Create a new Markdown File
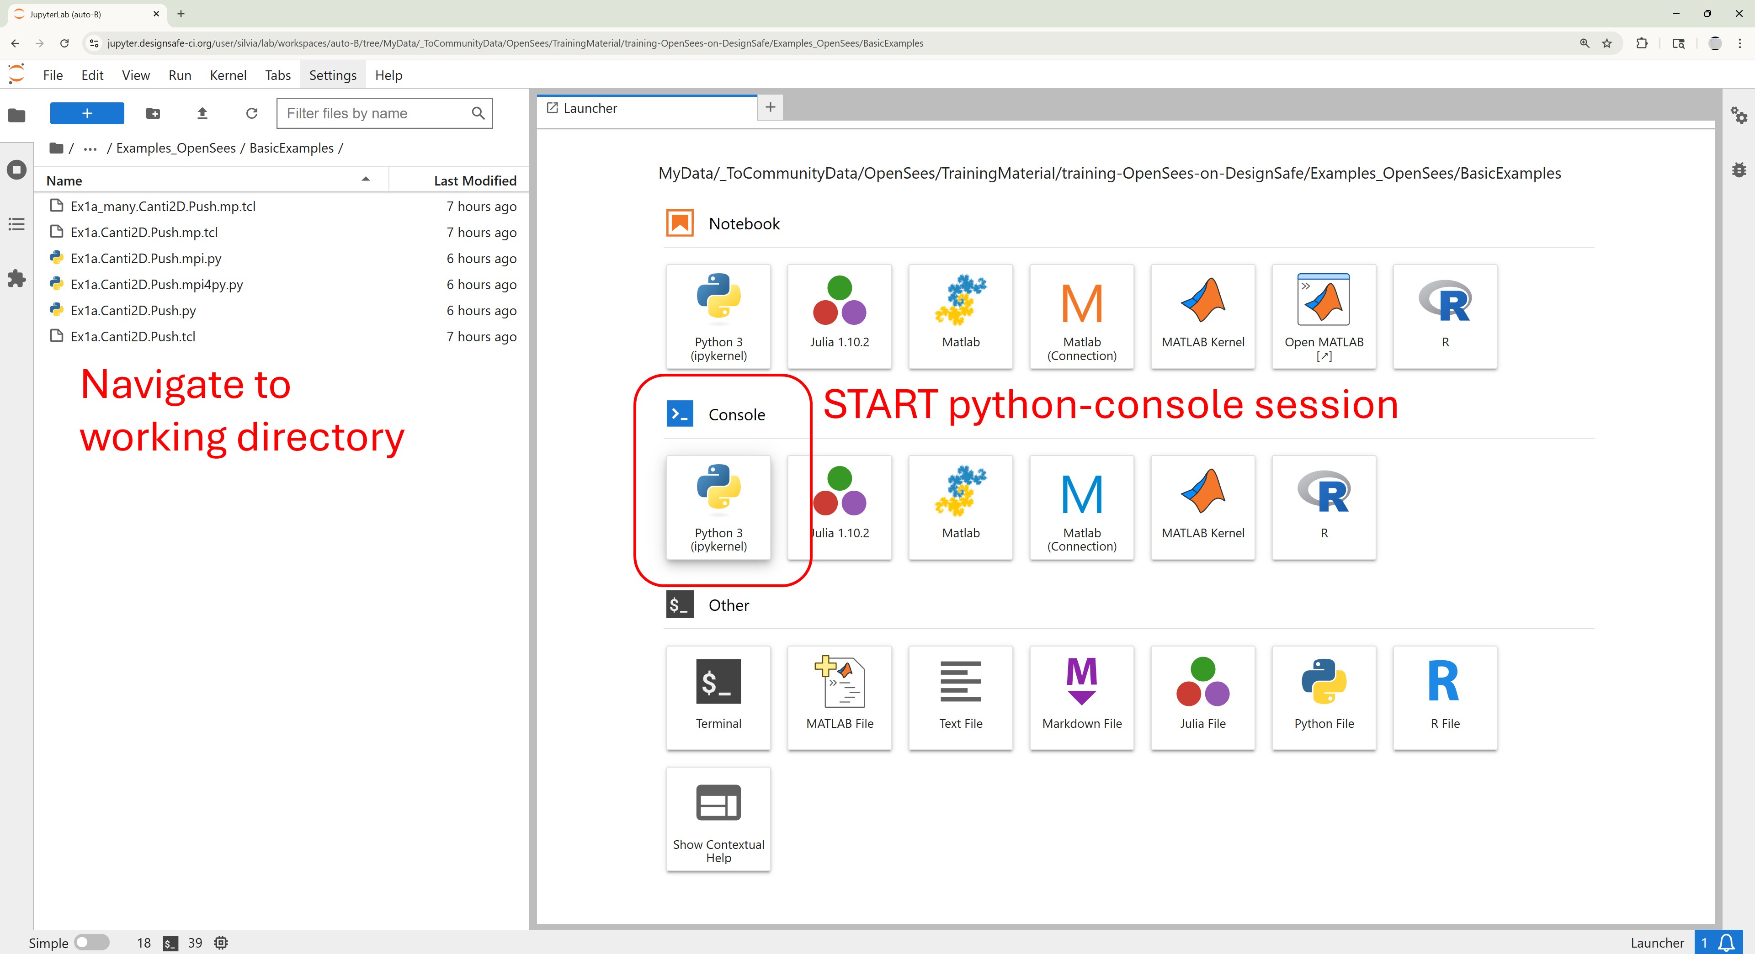 click(1081, 697)
